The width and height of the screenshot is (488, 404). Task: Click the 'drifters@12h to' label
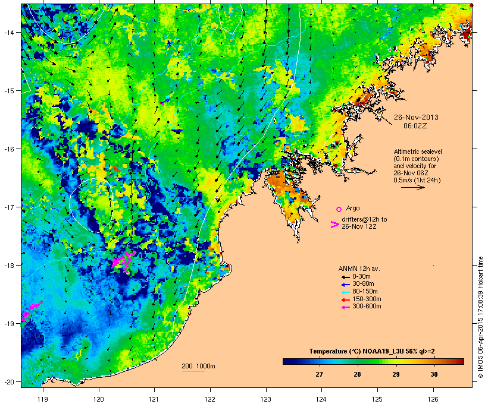(364, 219)
